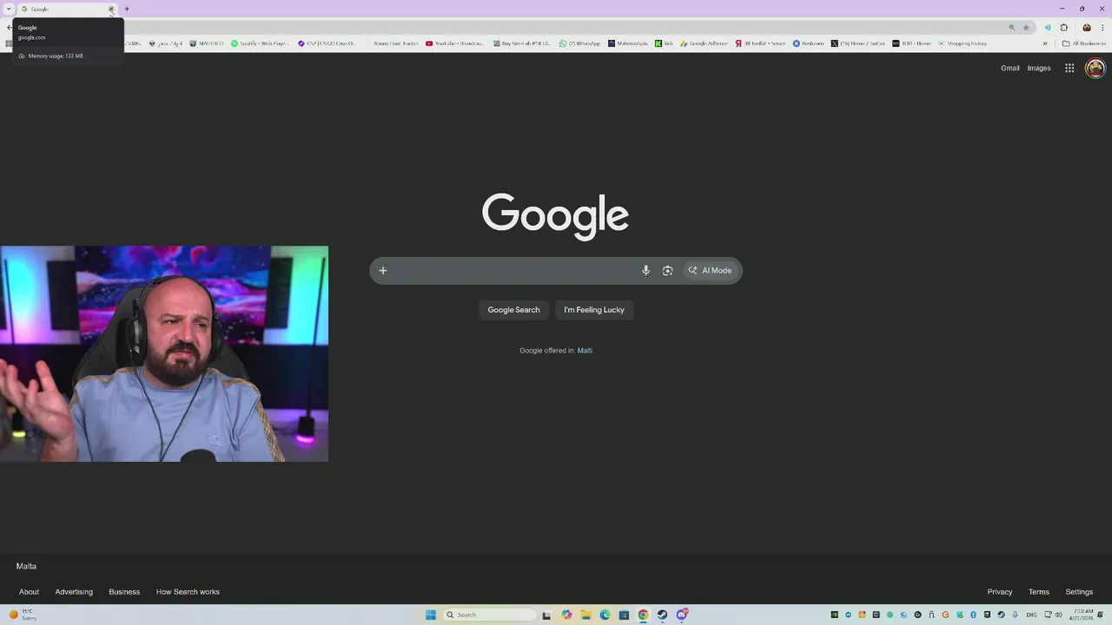Open Gmail link
This screenshot has height=625, width=1112.
click(x=1009, y=68)
